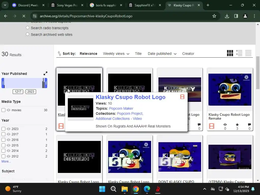Click the tab search dropdown arrow
The width and height of the screenshot is (260, 195).
[x=5, y=5]
